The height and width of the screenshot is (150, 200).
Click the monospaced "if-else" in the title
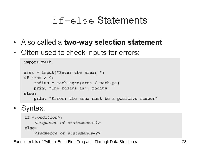tap(74, 21)
